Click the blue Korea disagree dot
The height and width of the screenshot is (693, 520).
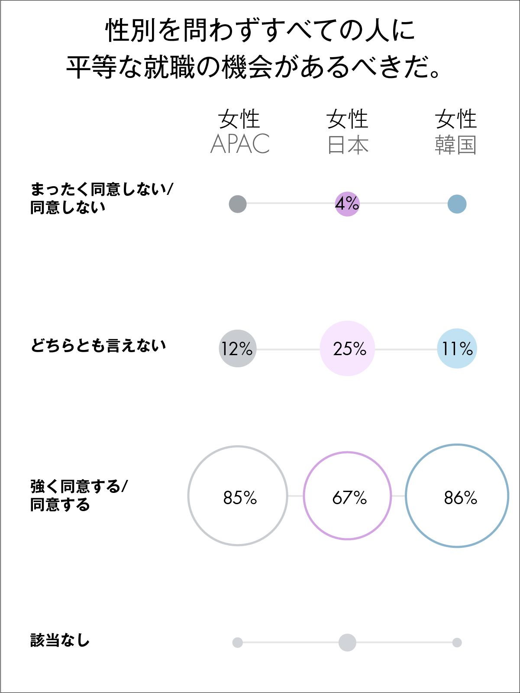(457, 204)
